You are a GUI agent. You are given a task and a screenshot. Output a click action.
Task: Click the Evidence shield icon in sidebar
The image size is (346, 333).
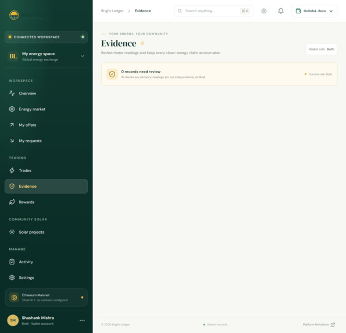click(x=12, y=187)
